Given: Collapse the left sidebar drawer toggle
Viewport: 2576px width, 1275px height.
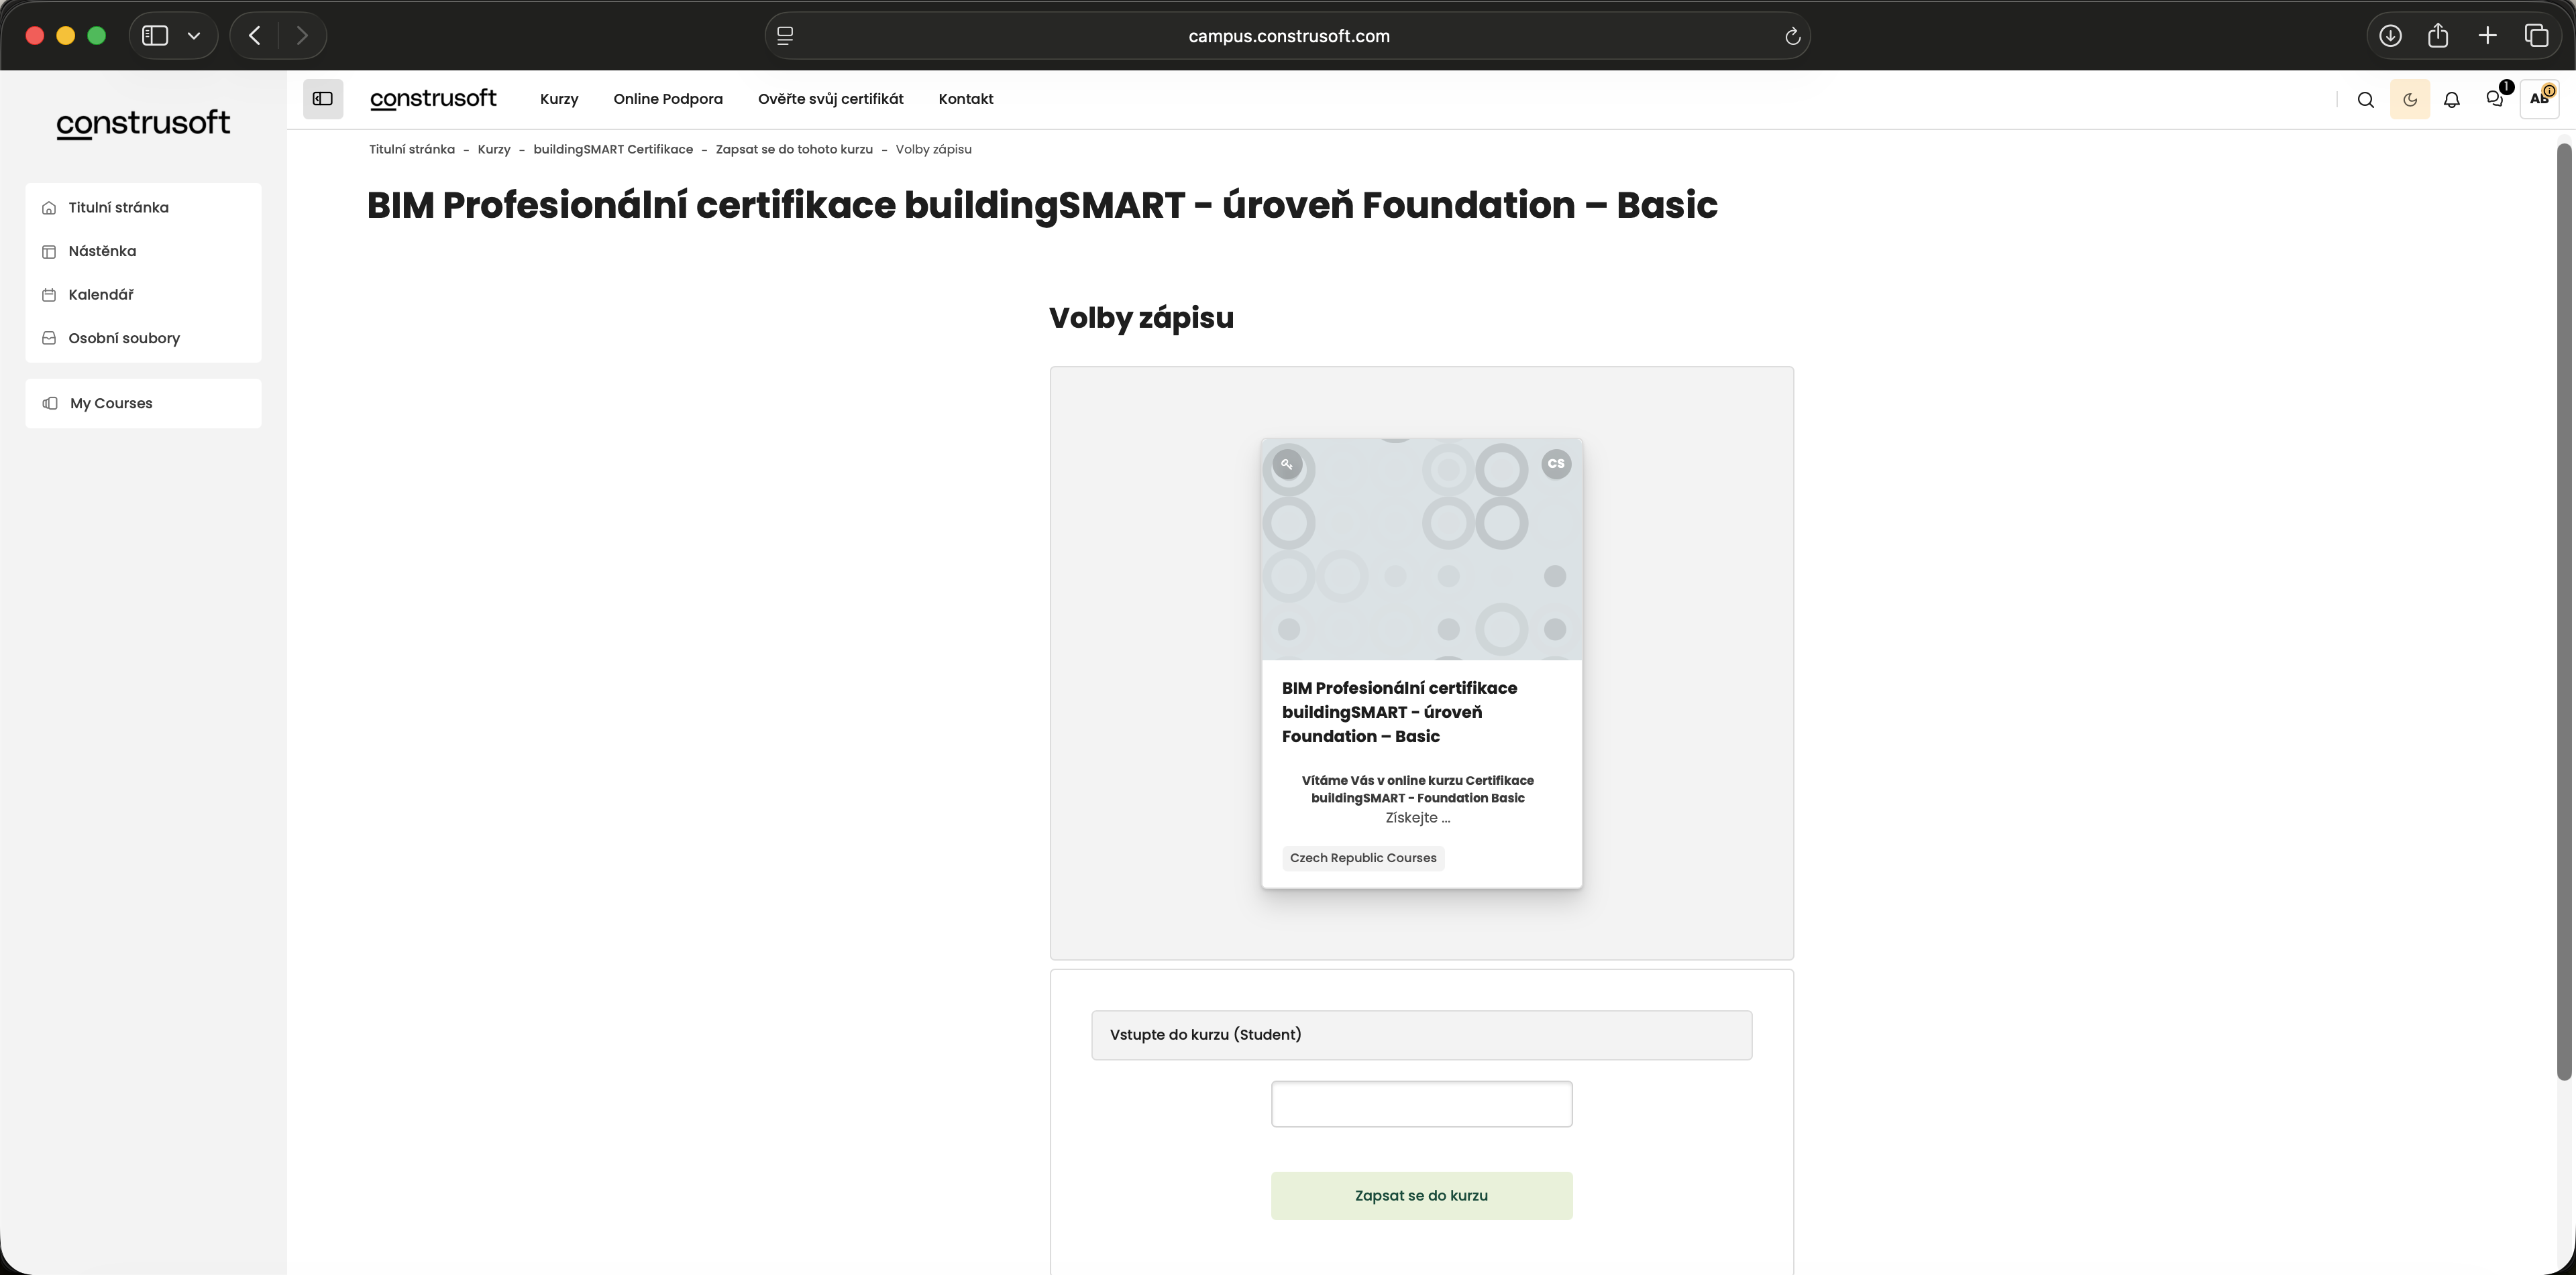Looking at the screenshot, I should click(323, 99).
